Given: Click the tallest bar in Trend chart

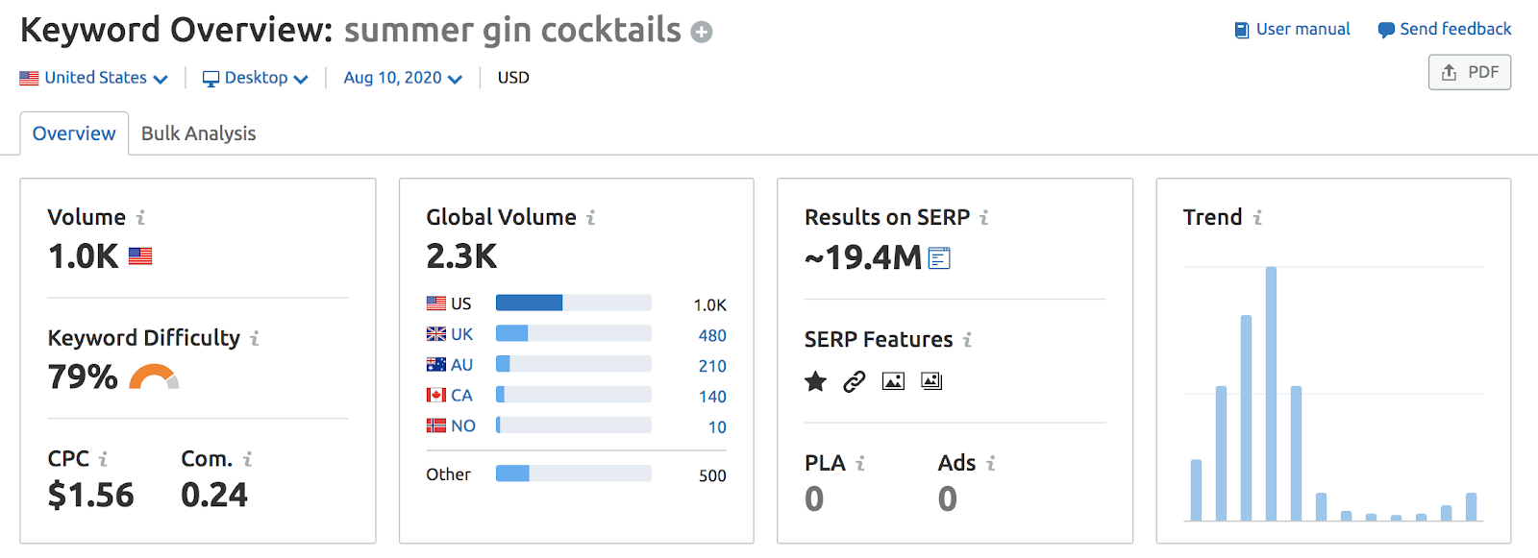Looking at the screenshot, I should tap(1271, 394).
